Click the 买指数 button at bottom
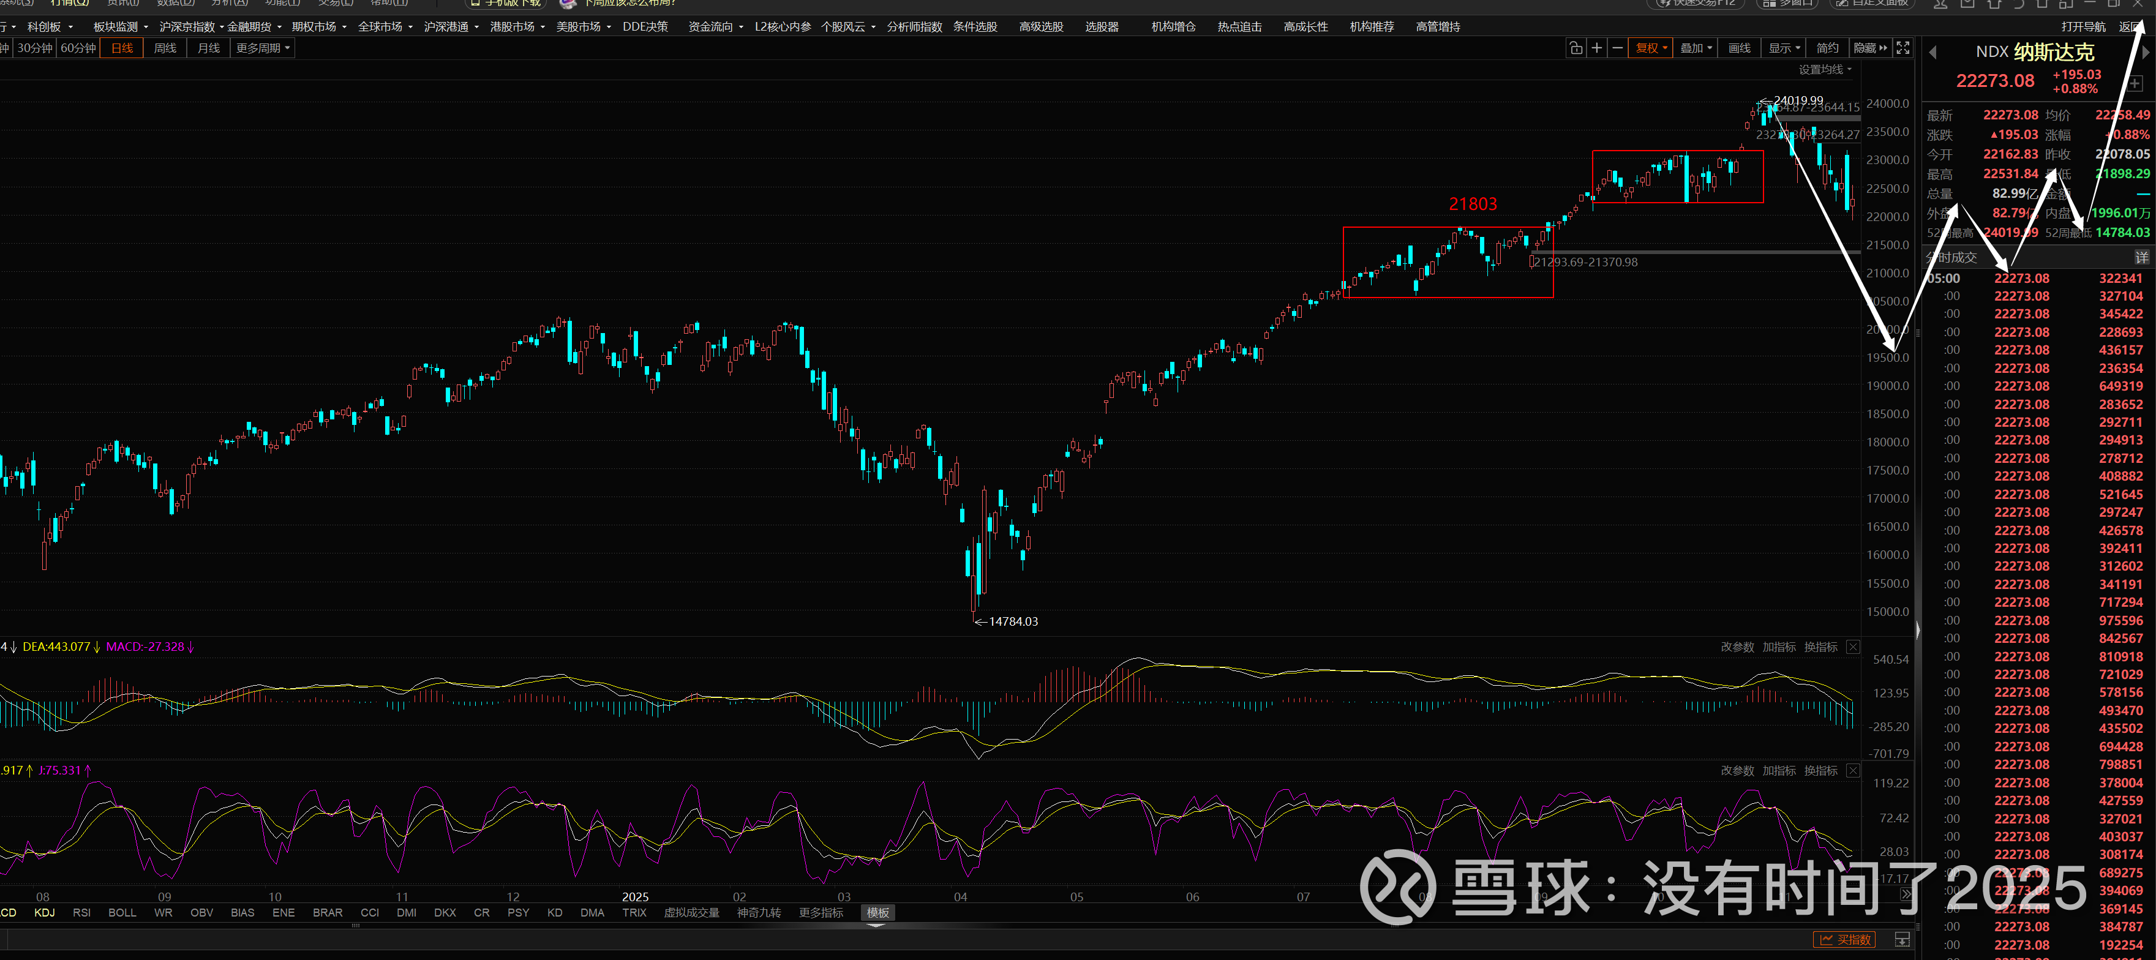Screen dimensions: 2156x960 coord(1845,939)
